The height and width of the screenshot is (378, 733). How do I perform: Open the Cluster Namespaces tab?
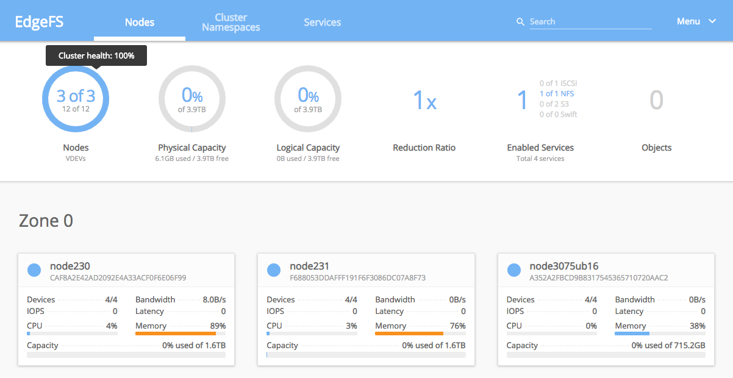click(231, 23)
